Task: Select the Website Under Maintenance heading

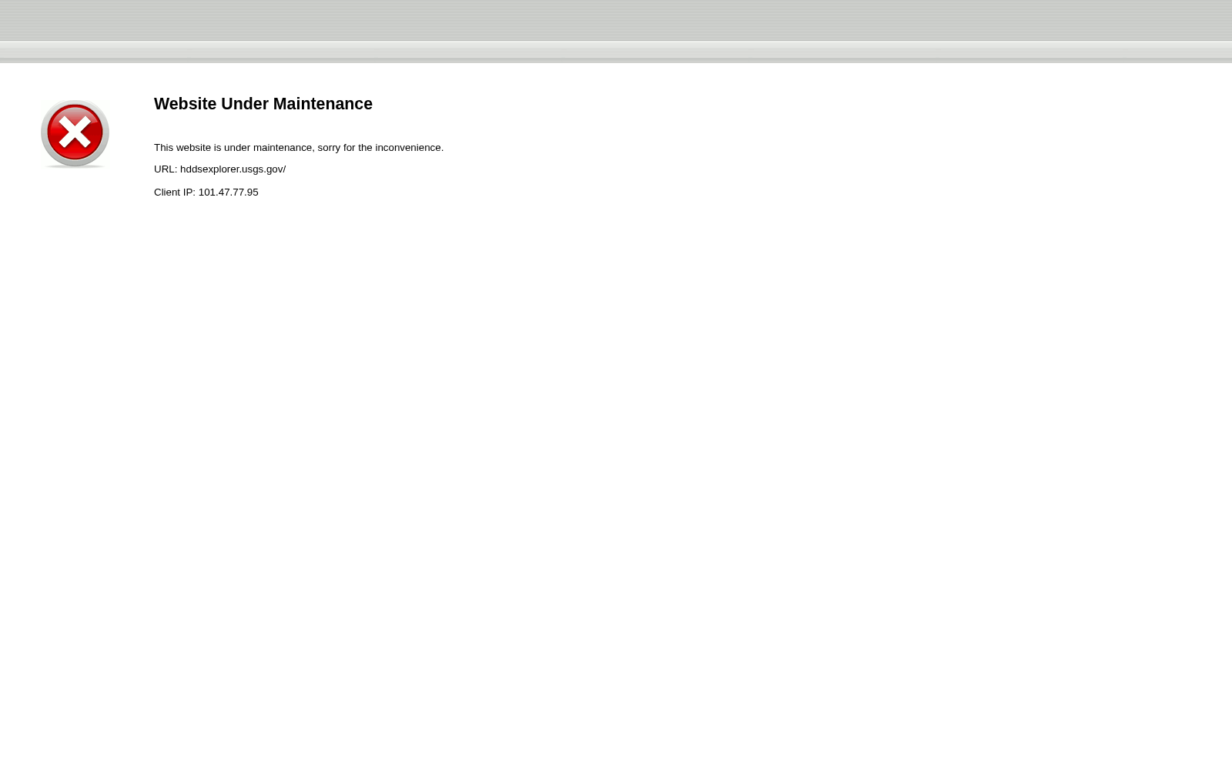Action: (263, 104)
